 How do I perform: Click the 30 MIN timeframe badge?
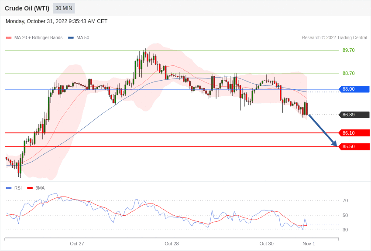(64, 8)
